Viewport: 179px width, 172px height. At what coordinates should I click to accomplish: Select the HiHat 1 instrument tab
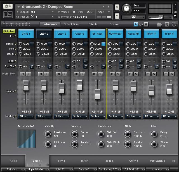85,161
